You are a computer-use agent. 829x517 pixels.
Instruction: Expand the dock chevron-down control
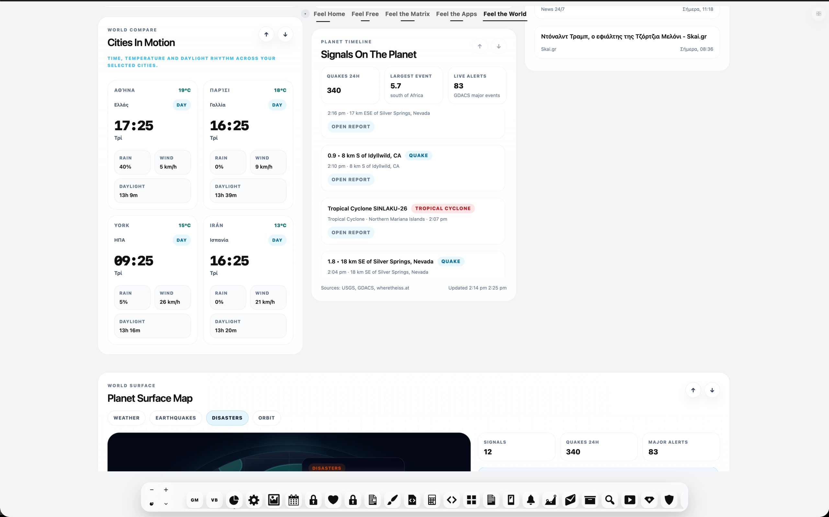coord(166,504)
